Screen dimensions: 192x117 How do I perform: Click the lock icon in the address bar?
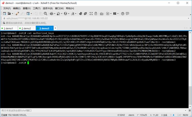tap(4, 18)
